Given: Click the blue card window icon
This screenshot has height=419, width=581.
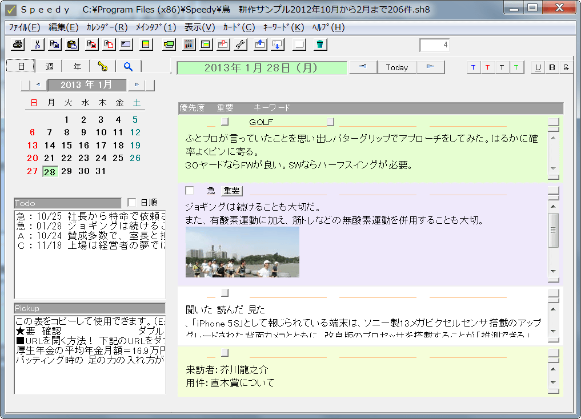Looking at the screenshot, I should [126, 45].
